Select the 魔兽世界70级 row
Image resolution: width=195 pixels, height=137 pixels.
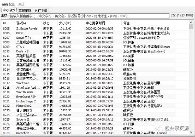point(95,78)
